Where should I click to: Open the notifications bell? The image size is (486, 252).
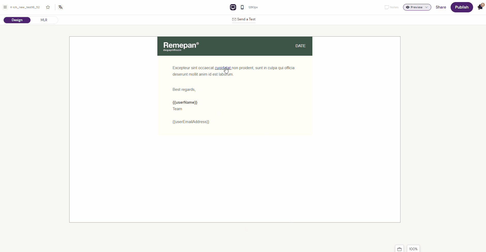coord(480,7)
